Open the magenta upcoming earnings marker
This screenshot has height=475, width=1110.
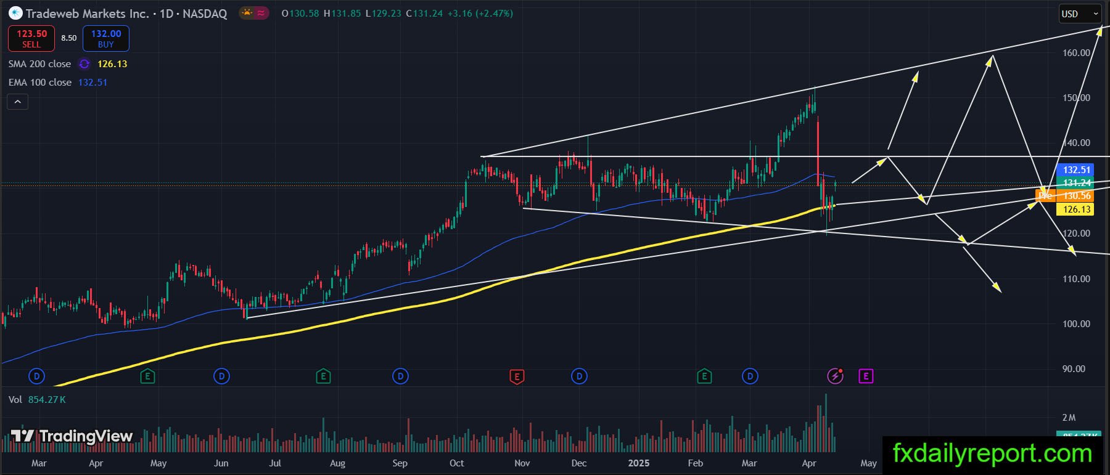click(866, 376)
